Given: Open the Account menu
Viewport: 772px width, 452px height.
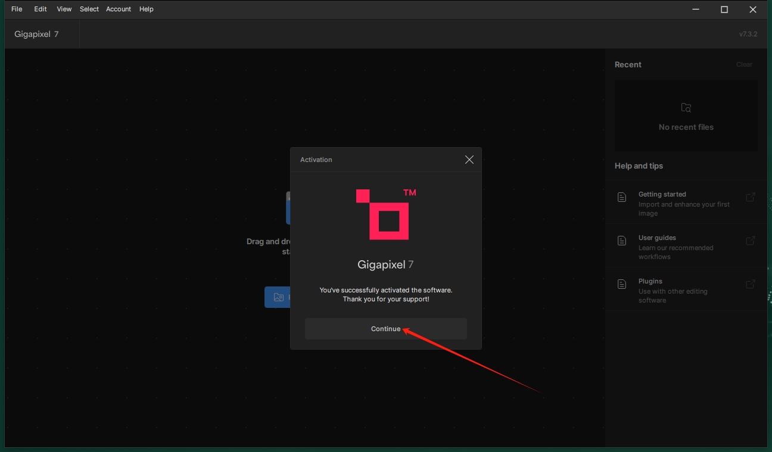Looking at the screenshot, I should [119, 9].
